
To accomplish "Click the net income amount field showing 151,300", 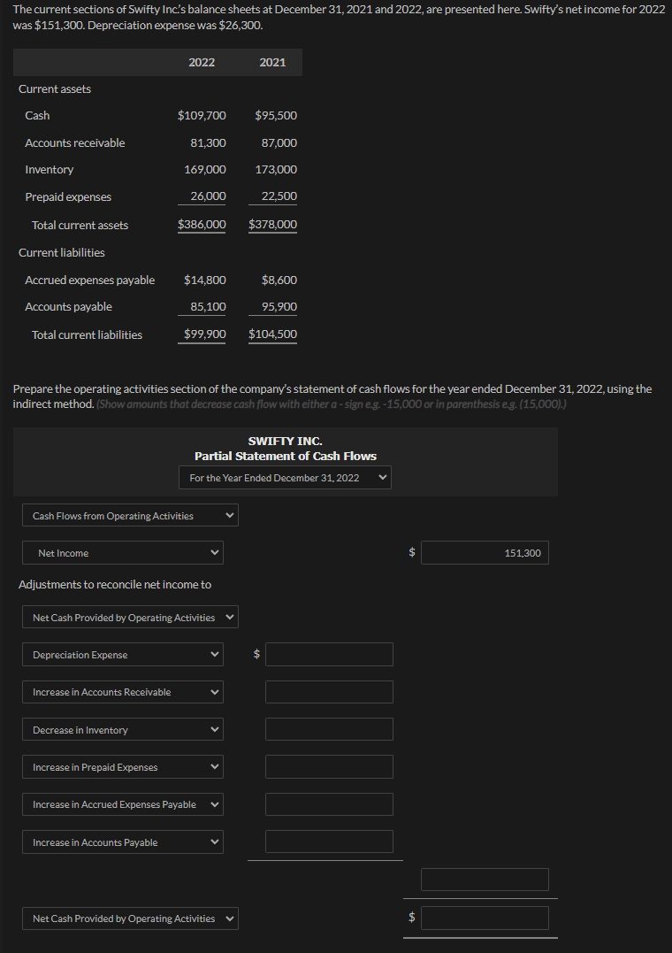I will point(485,553).
